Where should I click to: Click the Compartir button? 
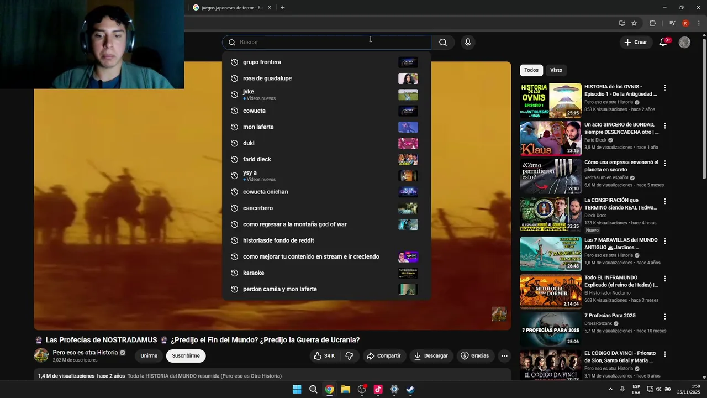coord(384,356)
